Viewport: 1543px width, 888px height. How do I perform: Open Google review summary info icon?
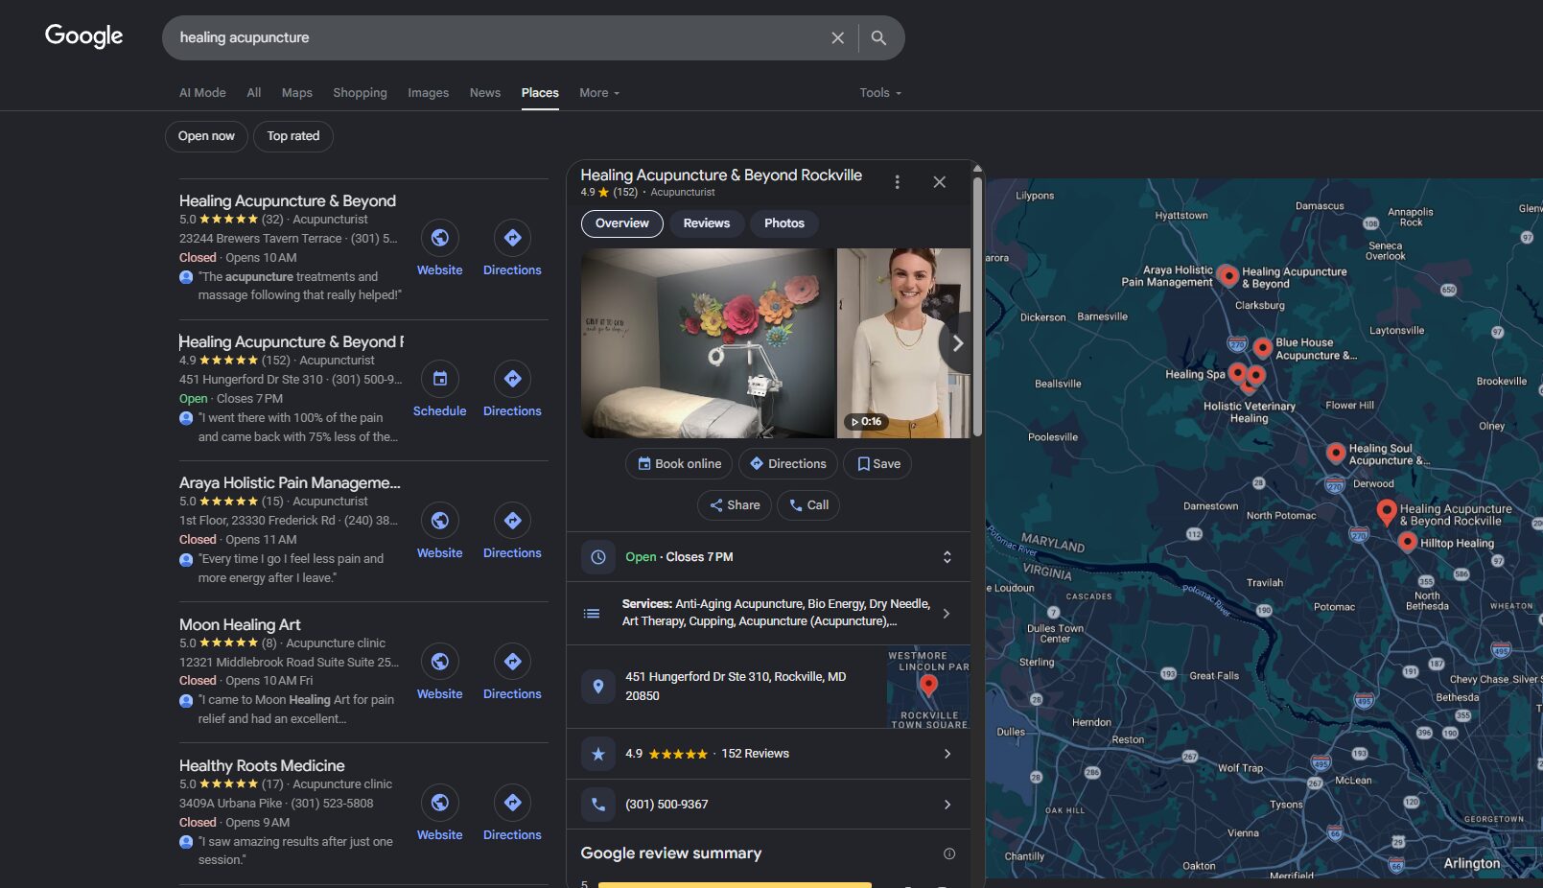[949, 853]
